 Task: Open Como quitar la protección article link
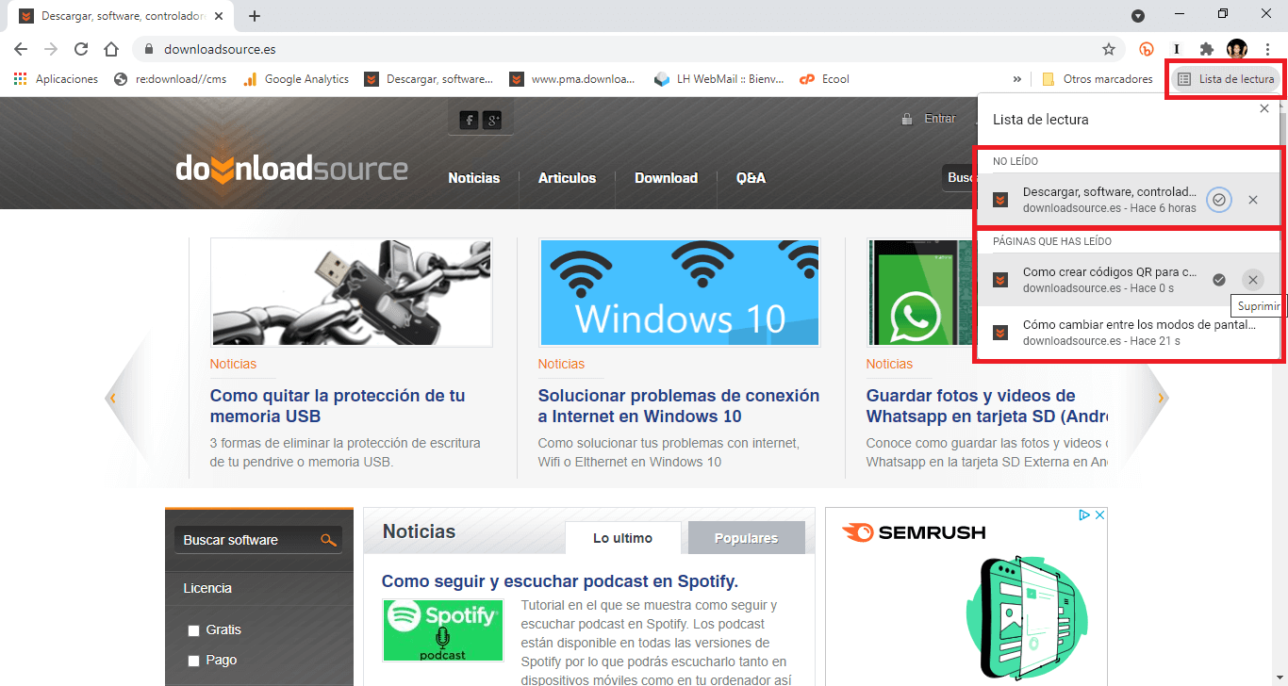coord(338,406)
